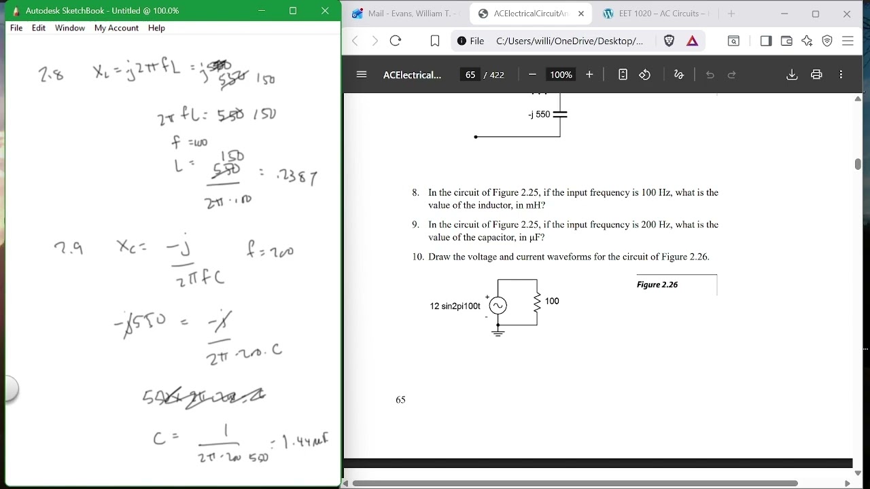Open the Edit menu in SketchBook
This screenshot has width=870, height=489.
click(x=39, y=28)
